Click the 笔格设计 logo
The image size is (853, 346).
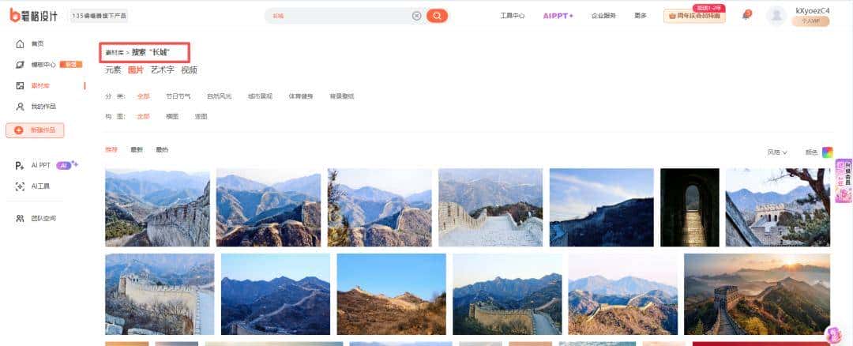tap(34, 15)
